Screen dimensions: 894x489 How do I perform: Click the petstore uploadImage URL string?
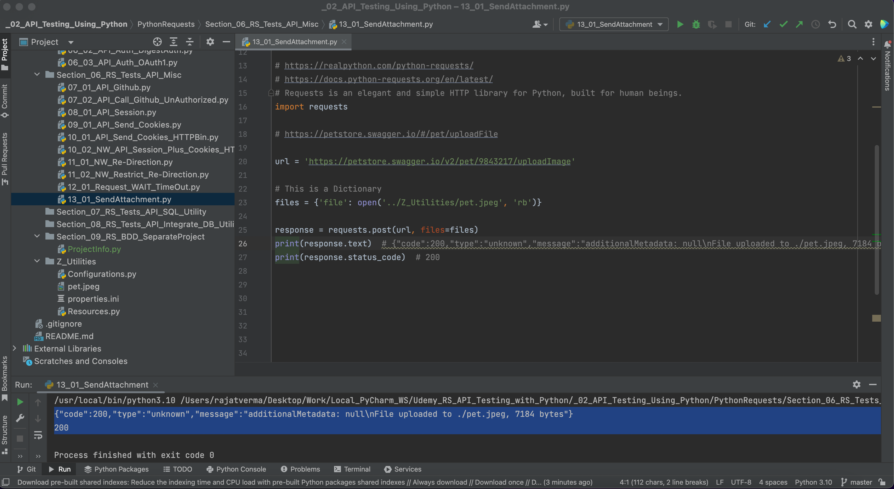point(439,161)
